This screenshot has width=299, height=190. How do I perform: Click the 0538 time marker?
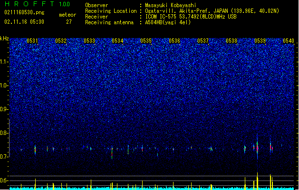[231, 40]
